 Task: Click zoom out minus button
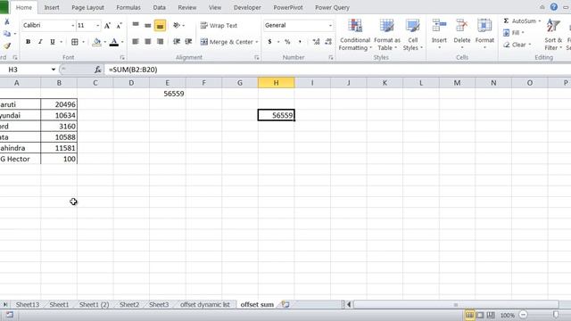point(523,315)
